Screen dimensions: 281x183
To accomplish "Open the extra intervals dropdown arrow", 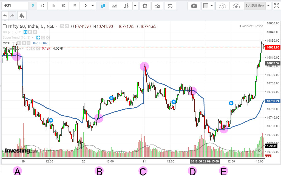I will 92,5.
